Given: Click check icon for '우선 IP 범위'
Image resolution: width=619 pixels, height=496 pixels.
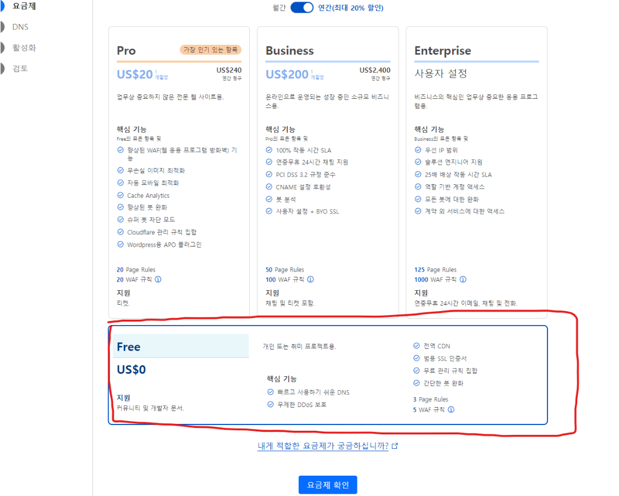Looking at the screenshot, I should pyautogui.click(x=418, y=150).
